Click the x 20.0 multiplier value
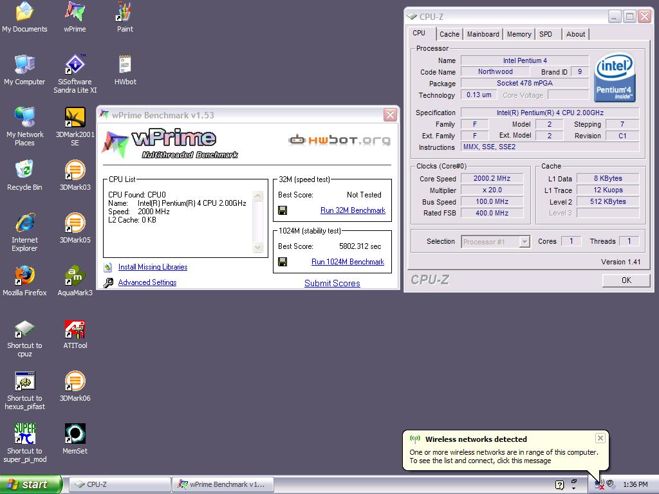The height and width of the screenshot is (494, 659). click(x=492, y=190)
